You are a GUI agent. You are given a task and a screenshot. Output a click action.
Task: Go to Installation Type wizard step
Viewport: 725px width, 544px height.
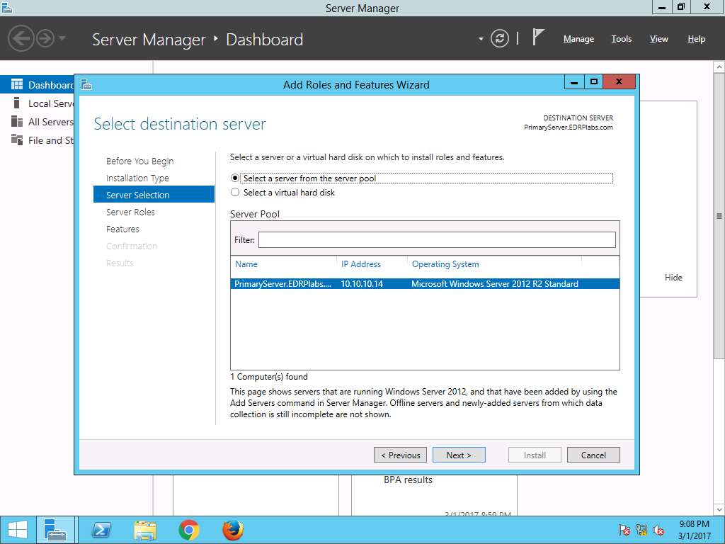point(137,178)
